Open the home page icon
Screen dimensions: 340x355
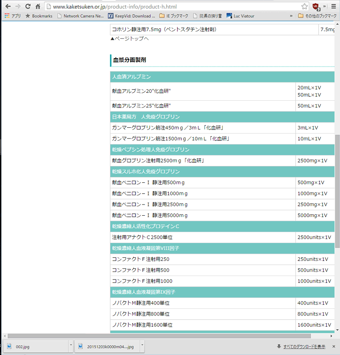pyautogui.click(x=38, y=6)
